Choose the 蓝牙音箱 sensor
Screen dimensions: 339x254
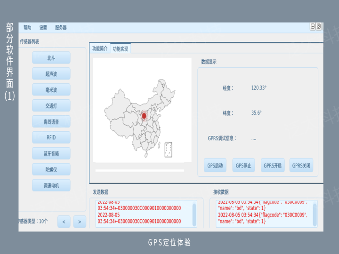(51, 153)
